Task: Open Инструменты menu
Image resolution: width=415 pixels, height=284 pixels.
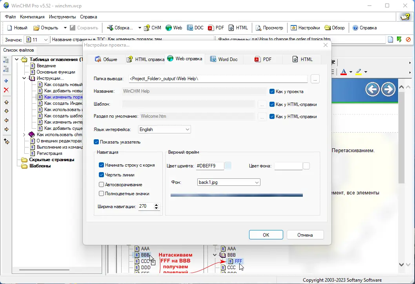Action: tap(62, 17)
